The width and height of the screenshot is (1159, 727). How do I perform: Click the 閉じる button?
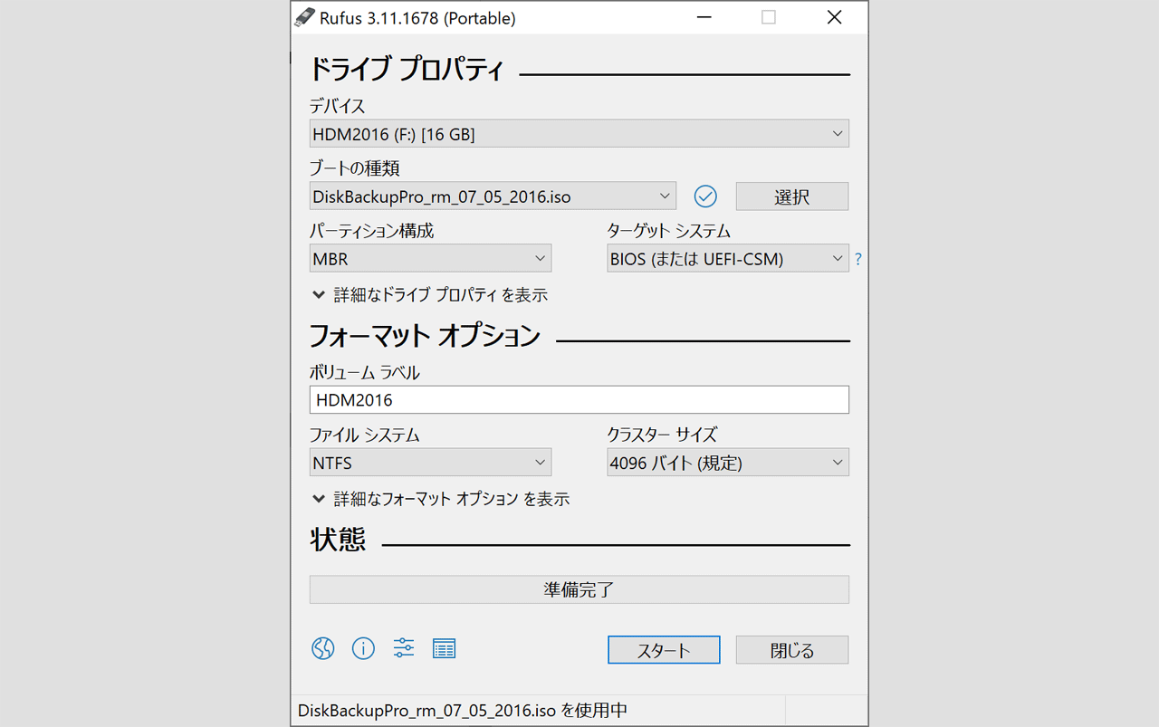792,650
